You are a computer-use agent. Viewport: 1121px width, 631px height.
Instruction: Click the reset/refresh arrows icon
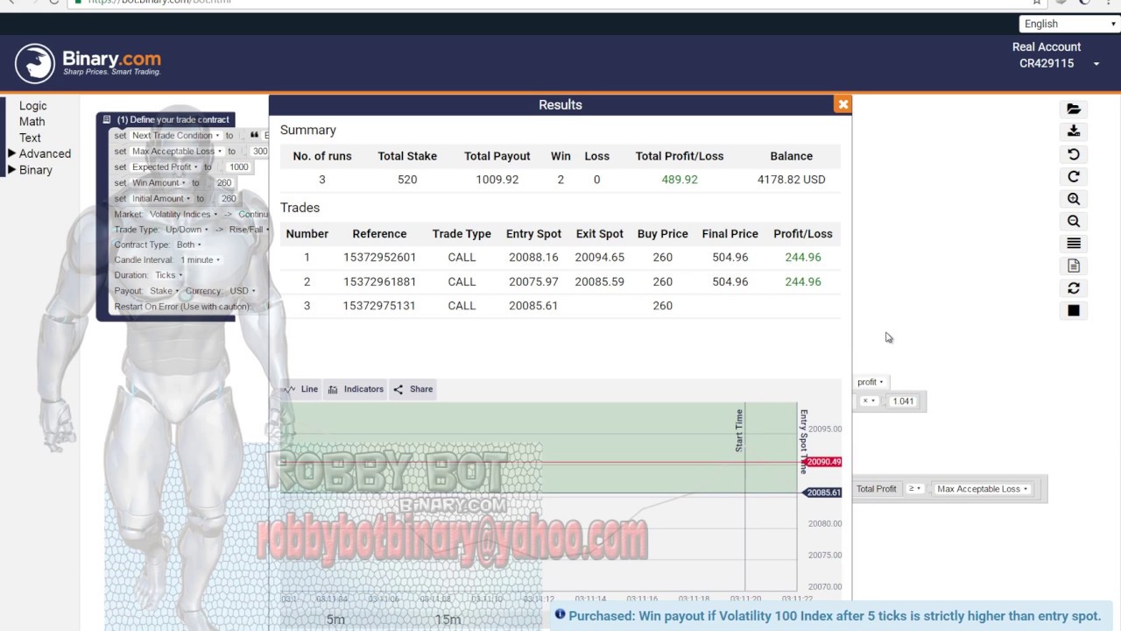click(1074, 288)
